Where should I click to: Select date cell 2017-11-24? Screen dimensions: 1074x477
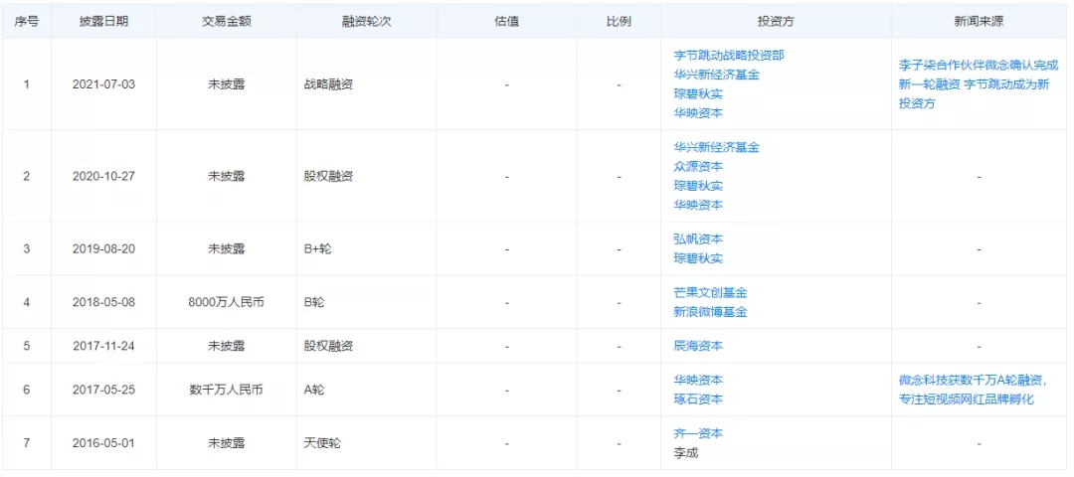[x=103, y=346]
